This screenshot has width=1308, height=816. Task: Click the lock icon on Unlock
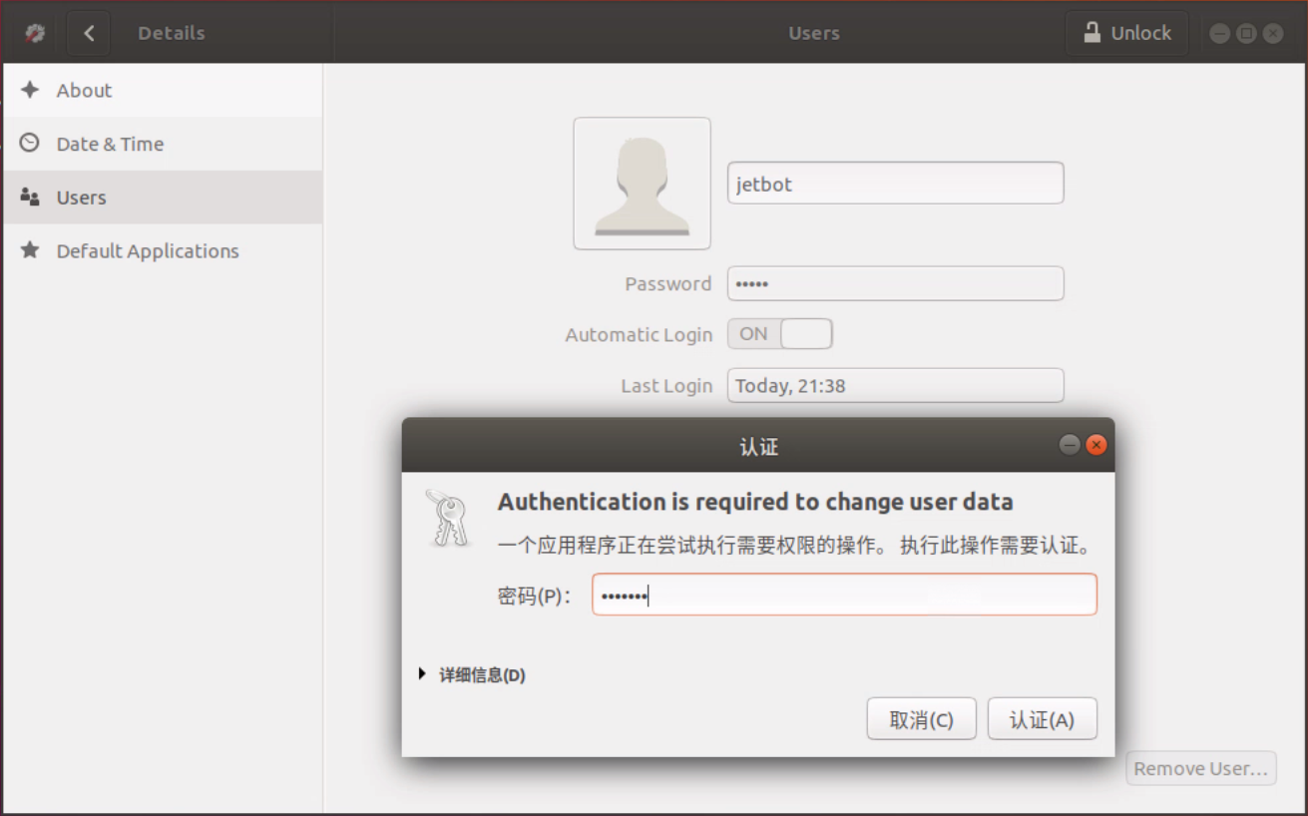coord(1092,32)
